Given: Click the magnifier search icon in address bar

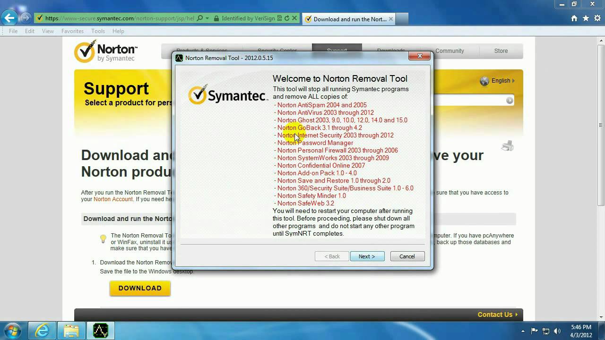Looking at the screenshot, I should point(200,18).
